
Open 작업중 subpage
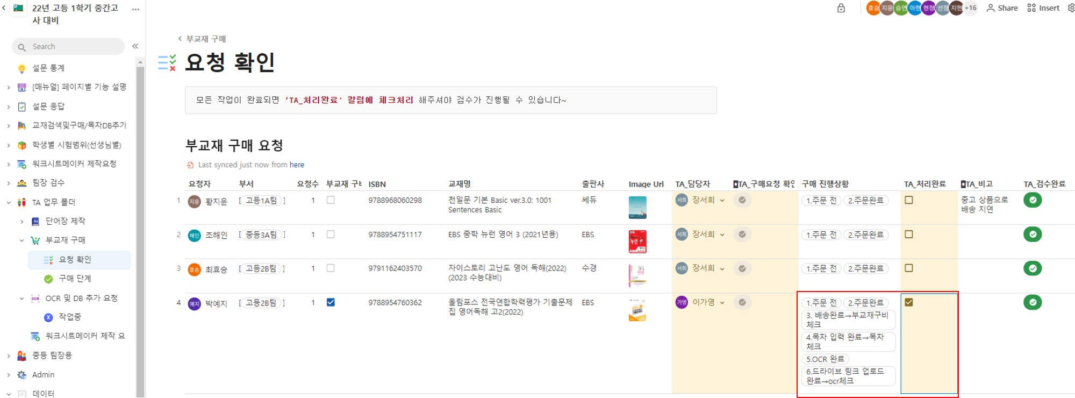click(70, 317)
